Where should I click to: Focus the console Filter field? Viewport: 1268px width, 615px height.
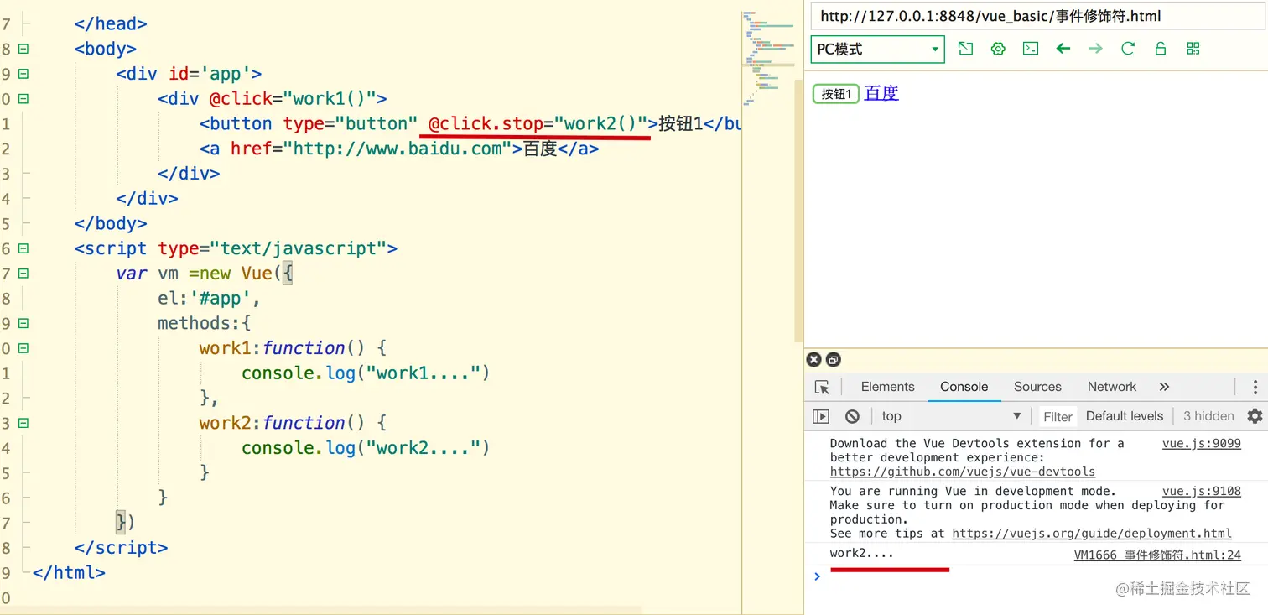(1058, 416)
